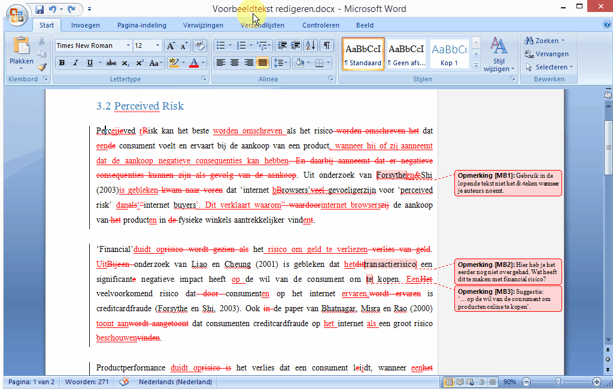The width and height of the screenshot is (613, 389).
Task: Clear formatting icon
Action: 200,45
